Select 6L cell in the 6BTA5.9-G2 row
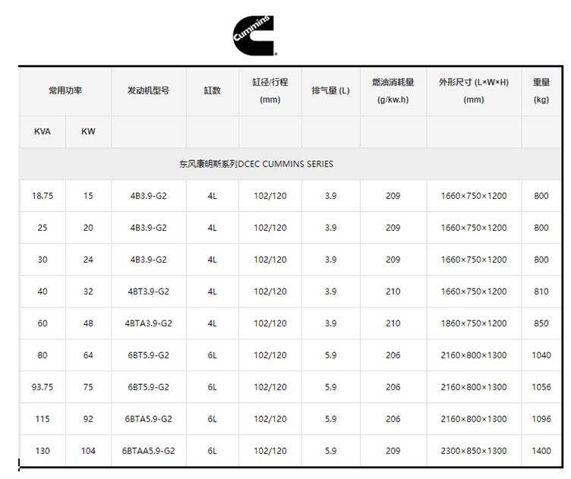 [x=213, y=419]
